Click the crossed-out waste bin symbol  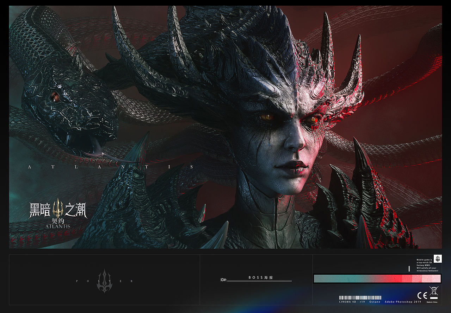pos(434,293)
